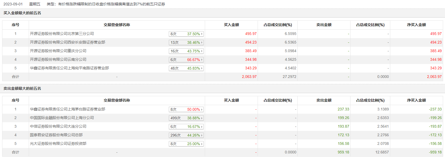Click net amount -156.58
The image size is (445, 158).
[x=435, y=143]
